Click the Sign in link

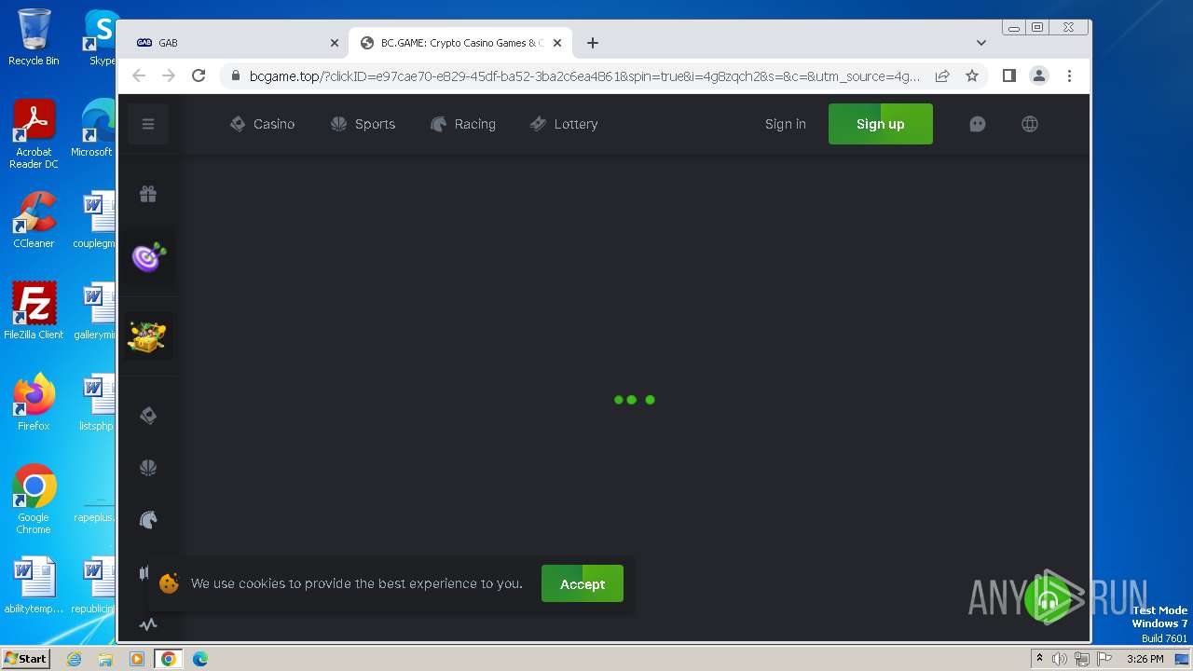coord(786,124)
